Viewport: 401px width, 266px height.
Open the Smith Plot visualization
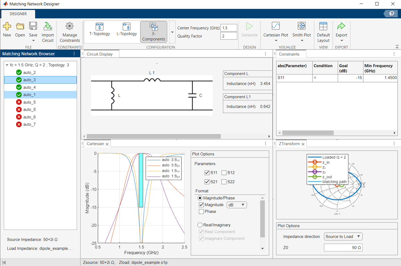(x=301, y=27)
